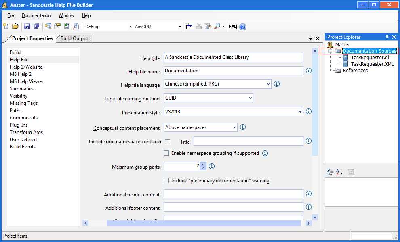The image size is (400, 242).
Task: Open the AnyCPU platform dropdown
Action: click(x=180, y=27)
